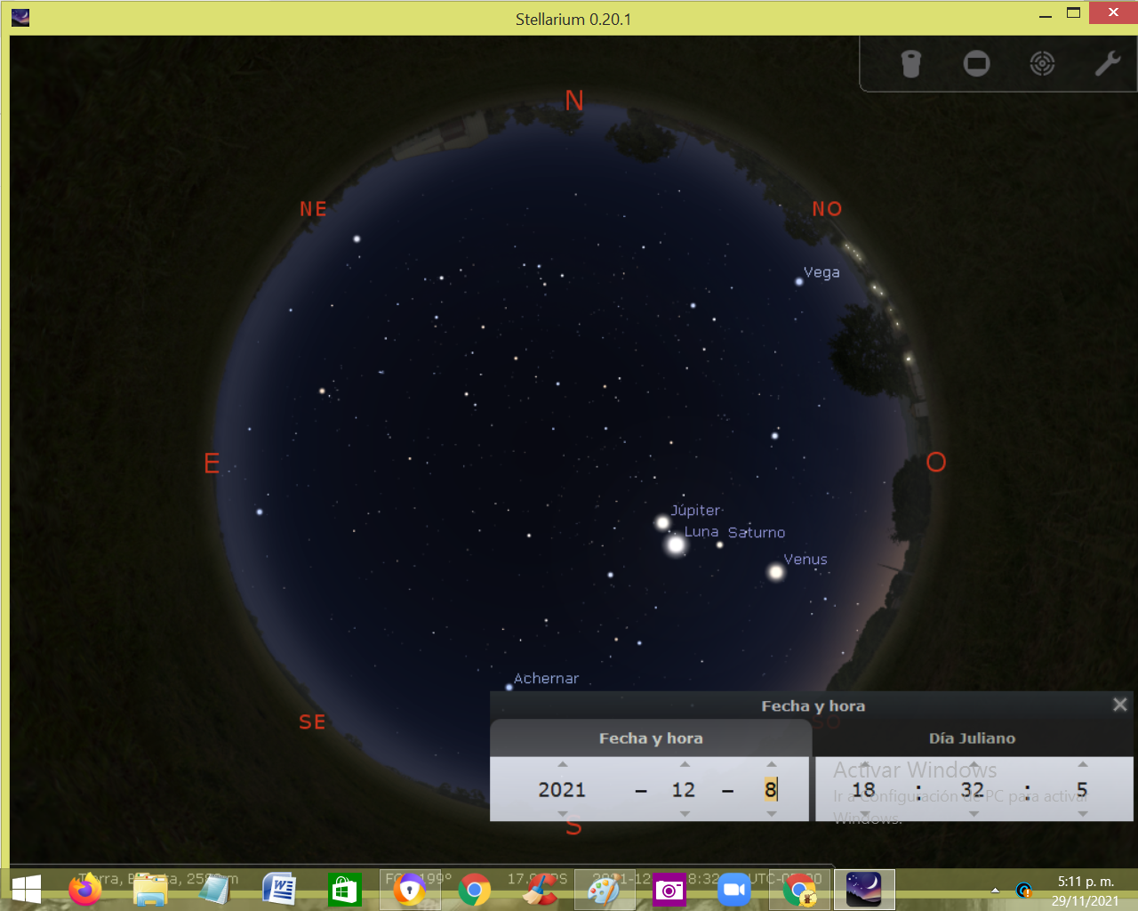Select Saturno in the sky view
Screen dimensions: 1138x911
720,544
